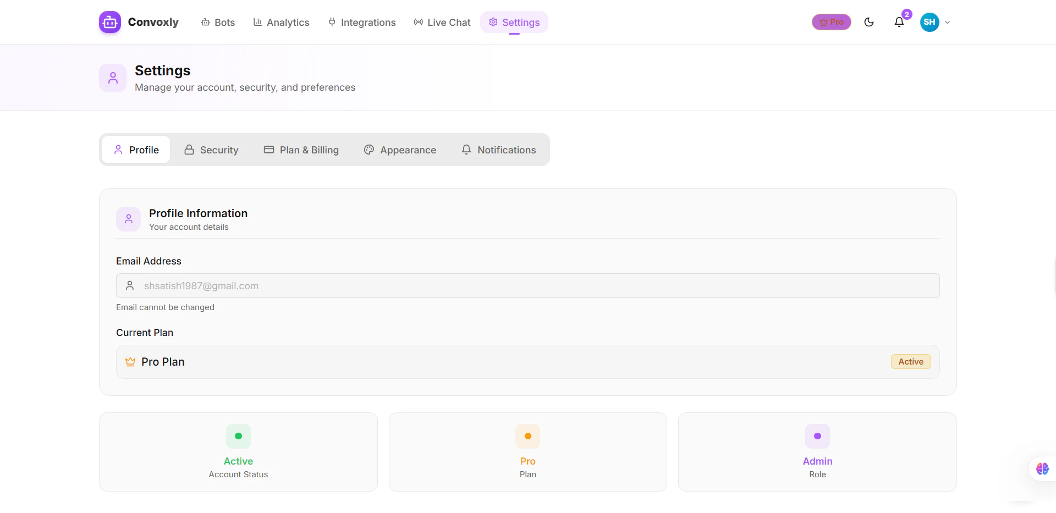
Task: Select the Settings navigation item
Action: point(514,23)
